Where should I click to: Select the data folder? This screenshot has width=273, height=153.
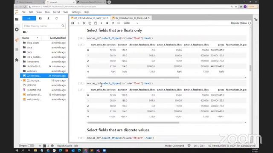[44, 47]
